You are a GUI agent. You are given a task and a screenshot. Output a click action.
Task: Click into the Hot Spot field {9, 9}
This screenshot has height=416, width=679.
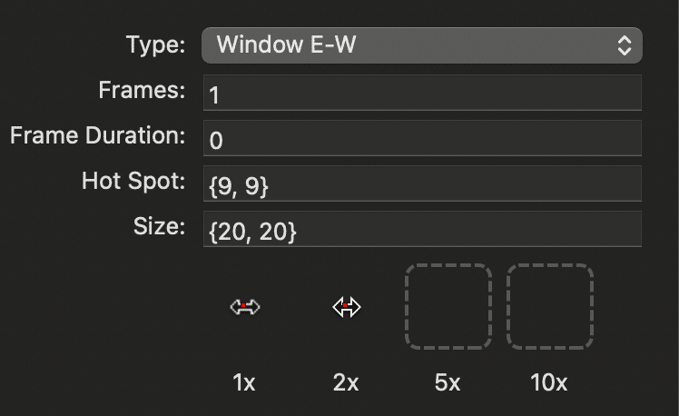[422, 183]
